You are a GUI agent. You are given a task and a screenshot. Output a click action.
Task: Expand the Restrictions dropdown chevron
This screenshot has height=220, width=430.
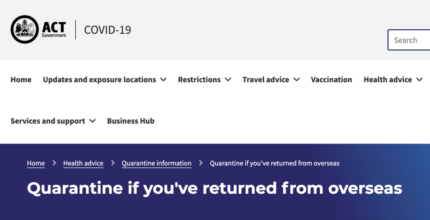[228, 80]
